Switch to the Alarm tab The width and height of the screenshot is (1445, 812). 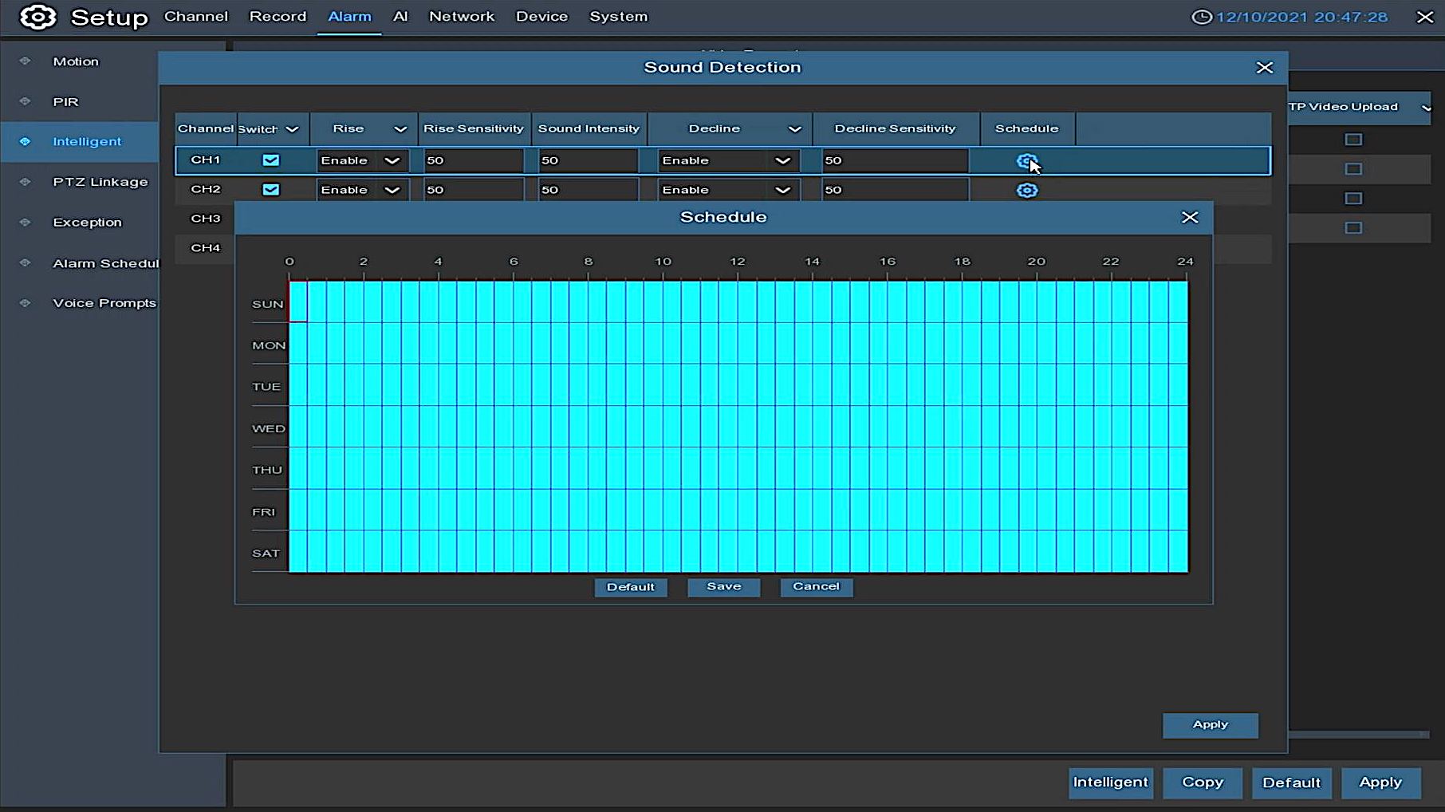tap(349, 16)
